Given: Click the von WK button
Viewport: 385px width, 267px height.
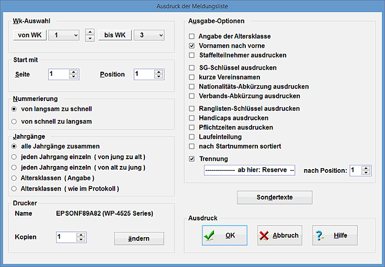Looking at the screenshot, I should pos(29,36).
